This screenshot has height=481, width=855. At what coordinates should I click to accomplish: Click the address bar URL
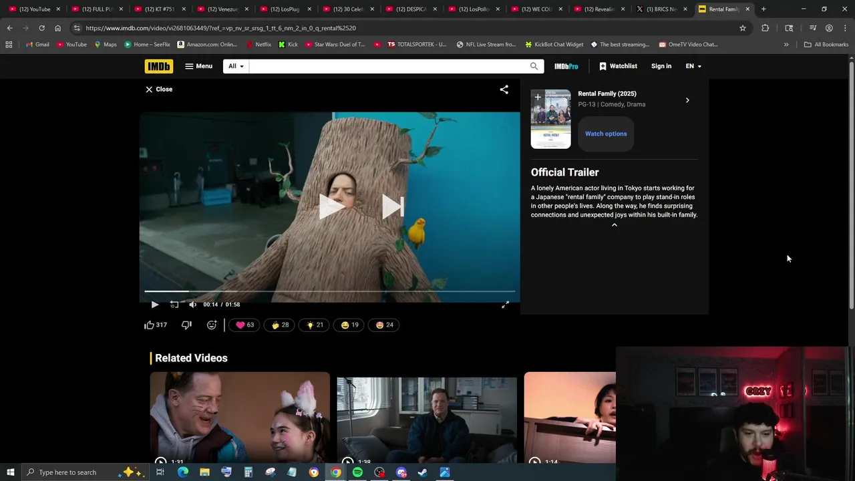220,28
